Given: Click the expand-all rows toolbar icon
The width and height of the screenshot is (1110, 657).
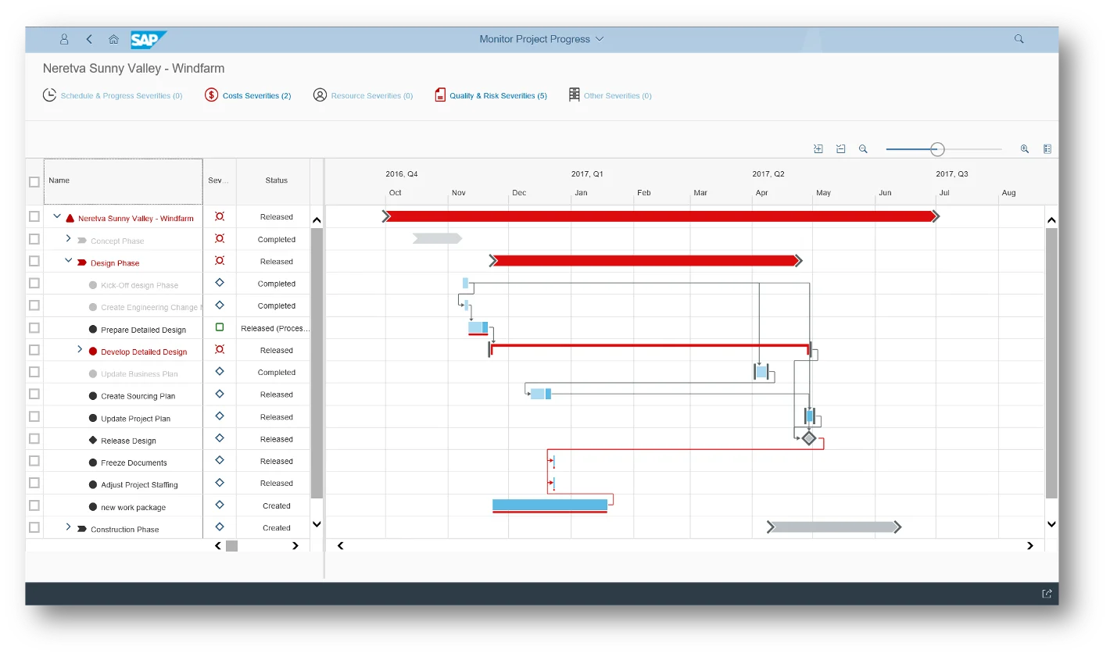Looking at the screenshot, I should click(818, 148).
